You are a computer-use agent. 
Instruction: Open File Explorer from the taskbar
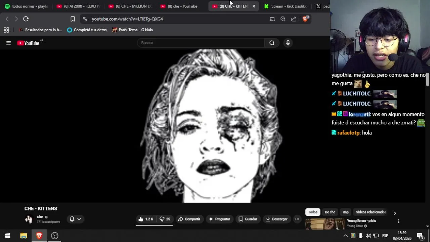click(24, 236)
